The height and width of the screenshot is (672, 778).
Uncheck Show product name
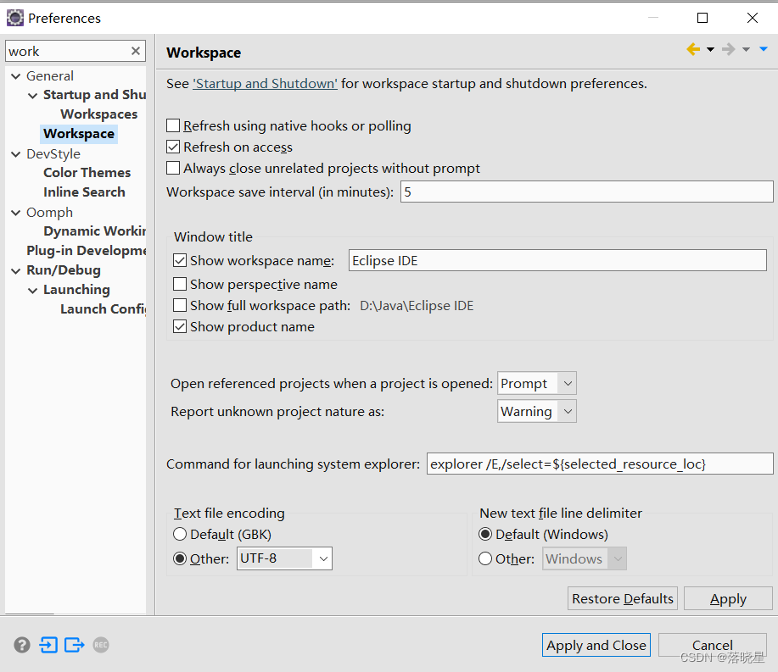[x=180, y=326]
